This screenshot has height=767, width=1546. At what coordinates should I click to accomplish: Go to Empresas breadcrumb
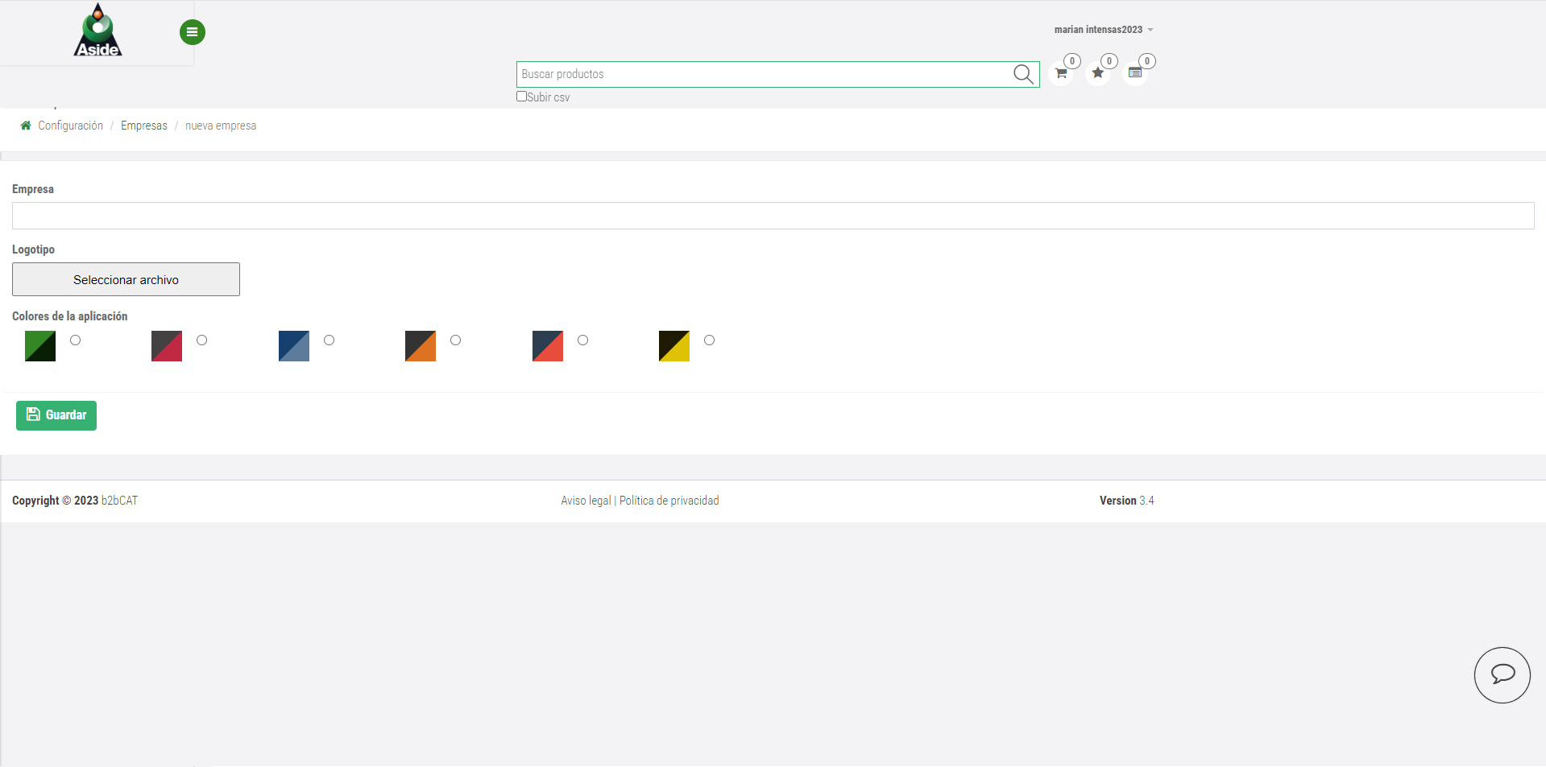coord(144,126)
